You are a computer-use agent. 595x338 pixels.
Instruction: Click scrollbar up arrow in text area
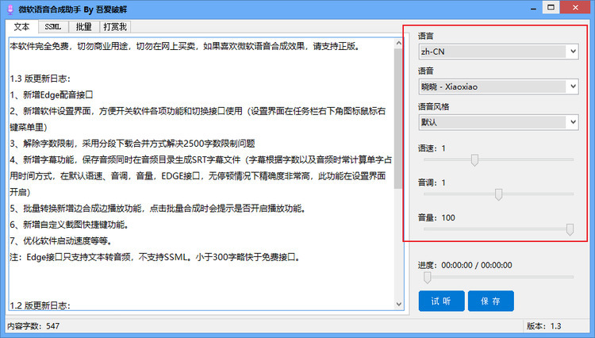point(398,44)
